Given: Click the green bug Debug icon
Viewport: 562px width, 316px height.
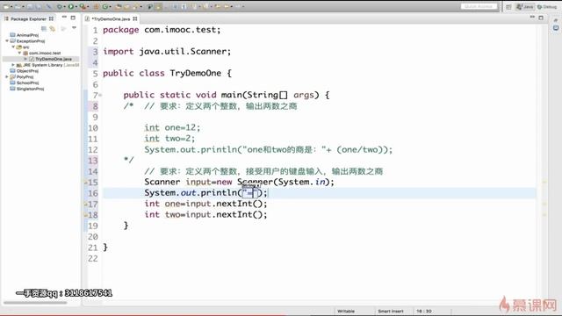Looking at the screenshot, I should pyautogui.click(x=60, y=6).
